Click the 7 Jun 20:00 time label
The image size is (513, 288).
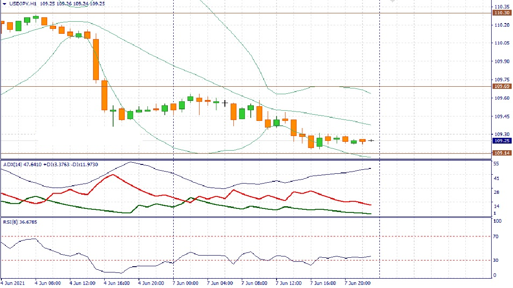pos(358,283)
